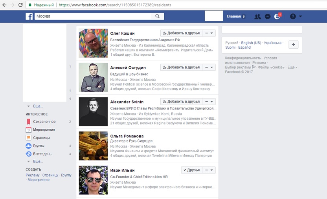Open the notifications globe icon
327x199 pixels.
click(277, 16)
